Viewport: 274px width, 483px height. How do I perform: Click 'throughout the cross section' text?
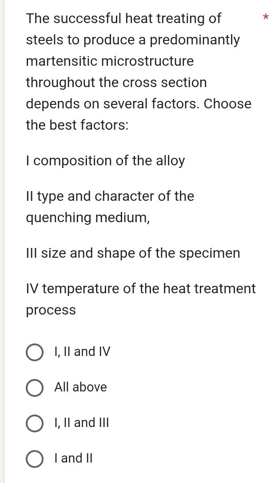116,83
